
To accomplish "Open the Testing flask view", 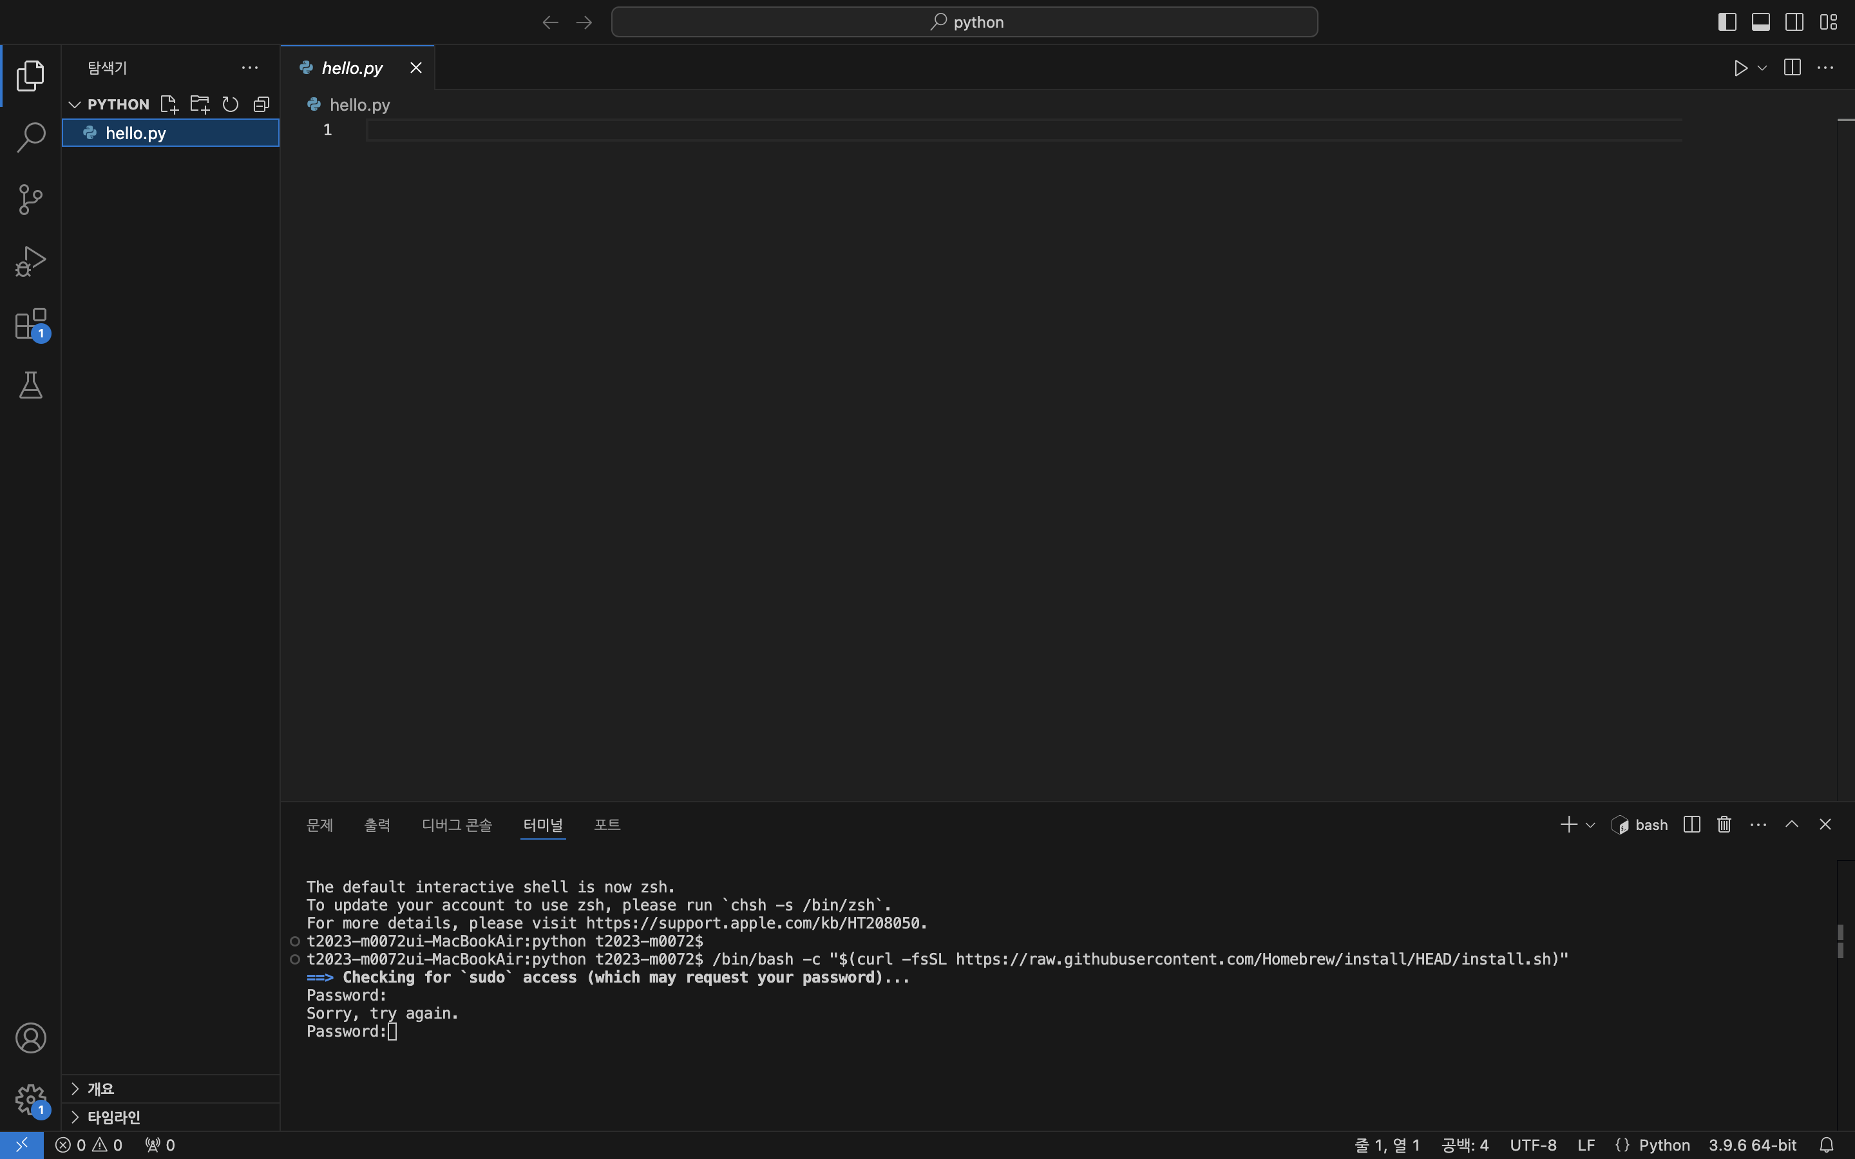I will point(31,385).
